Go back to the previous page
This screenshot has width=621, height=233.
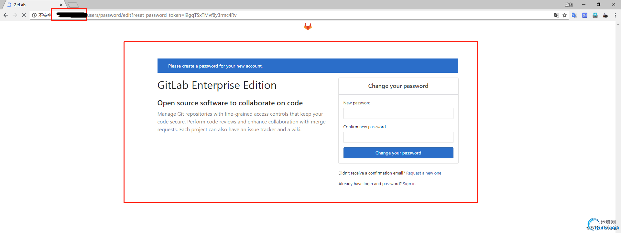point(6,15)
